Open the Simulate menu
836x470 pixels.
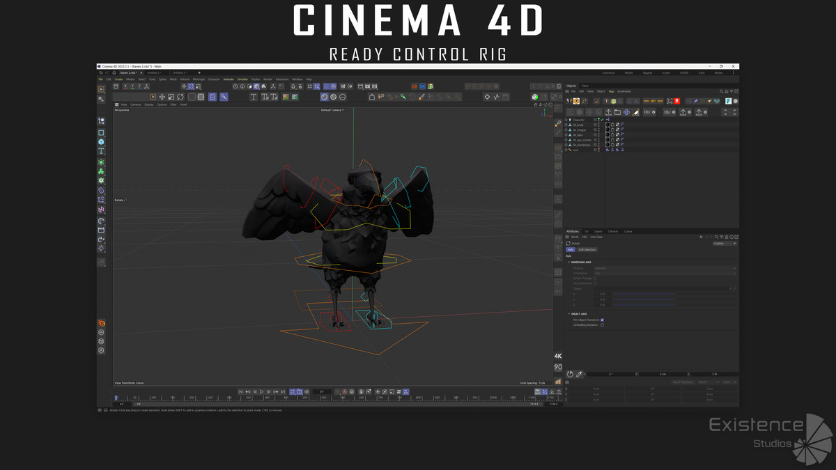[242, 79]
